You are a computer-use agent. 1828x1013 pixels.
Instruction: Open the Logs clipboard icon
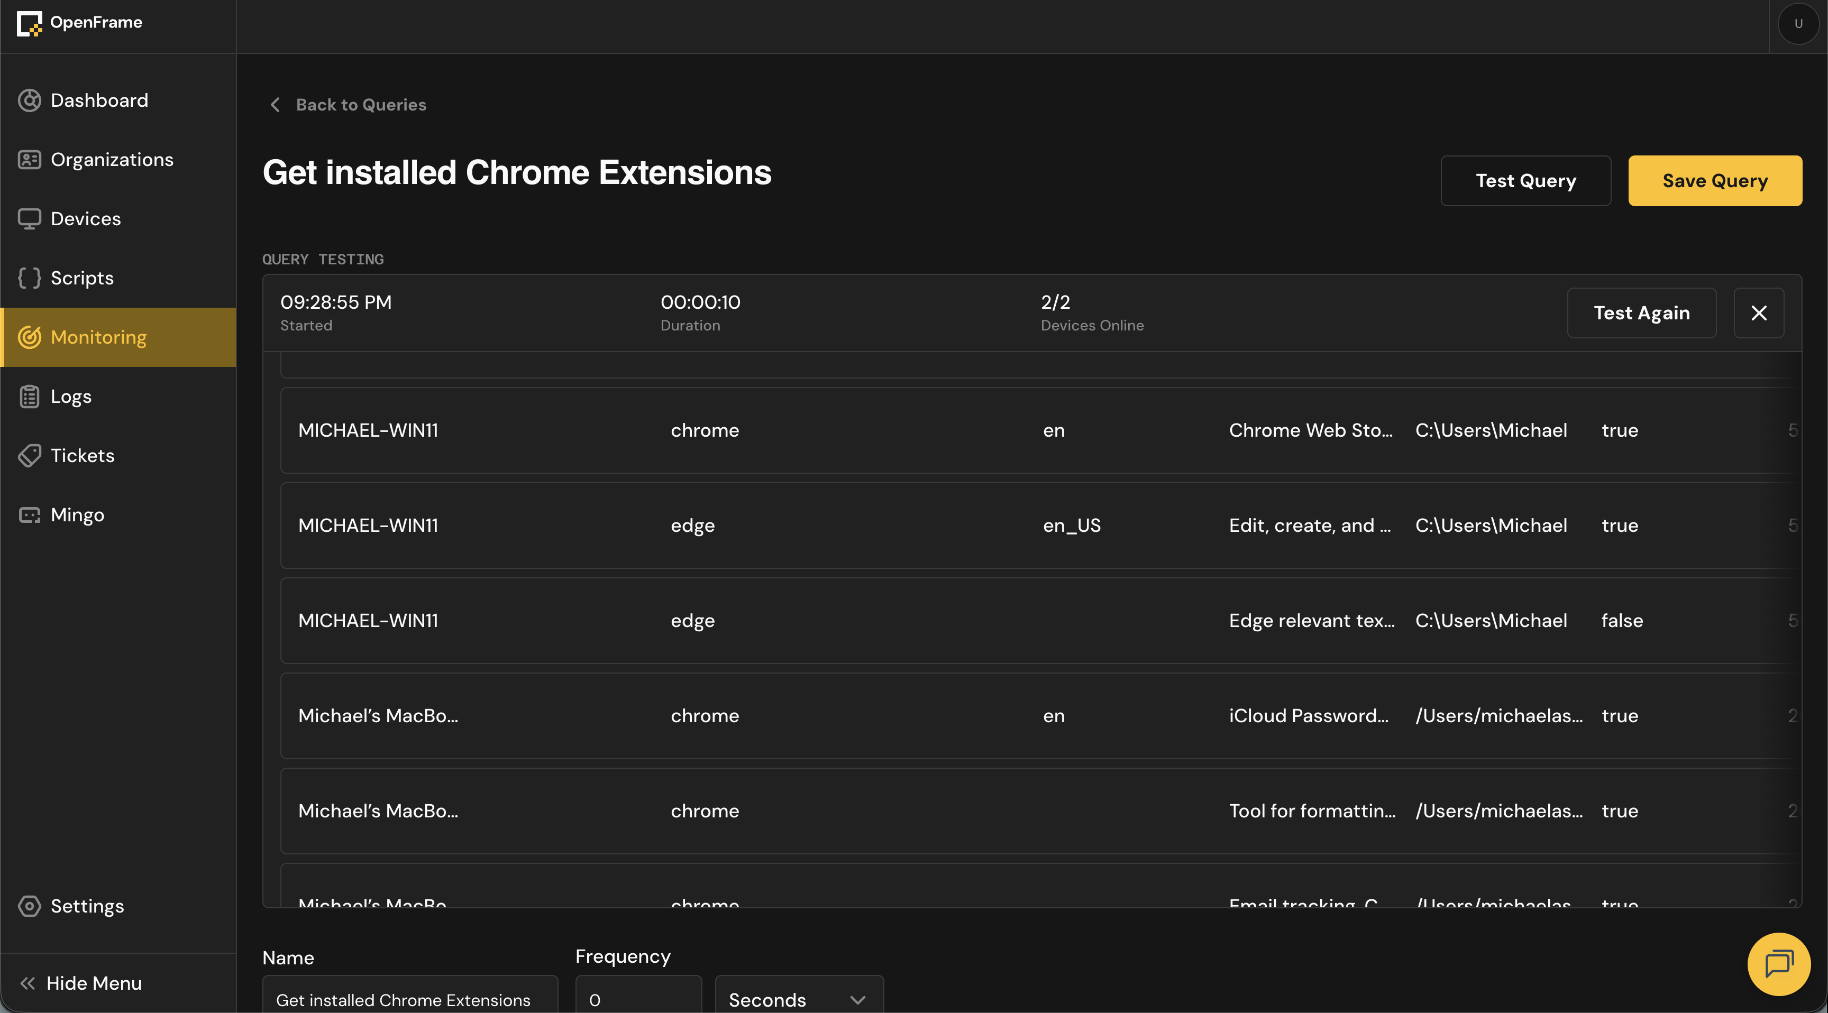click(29, 397)
